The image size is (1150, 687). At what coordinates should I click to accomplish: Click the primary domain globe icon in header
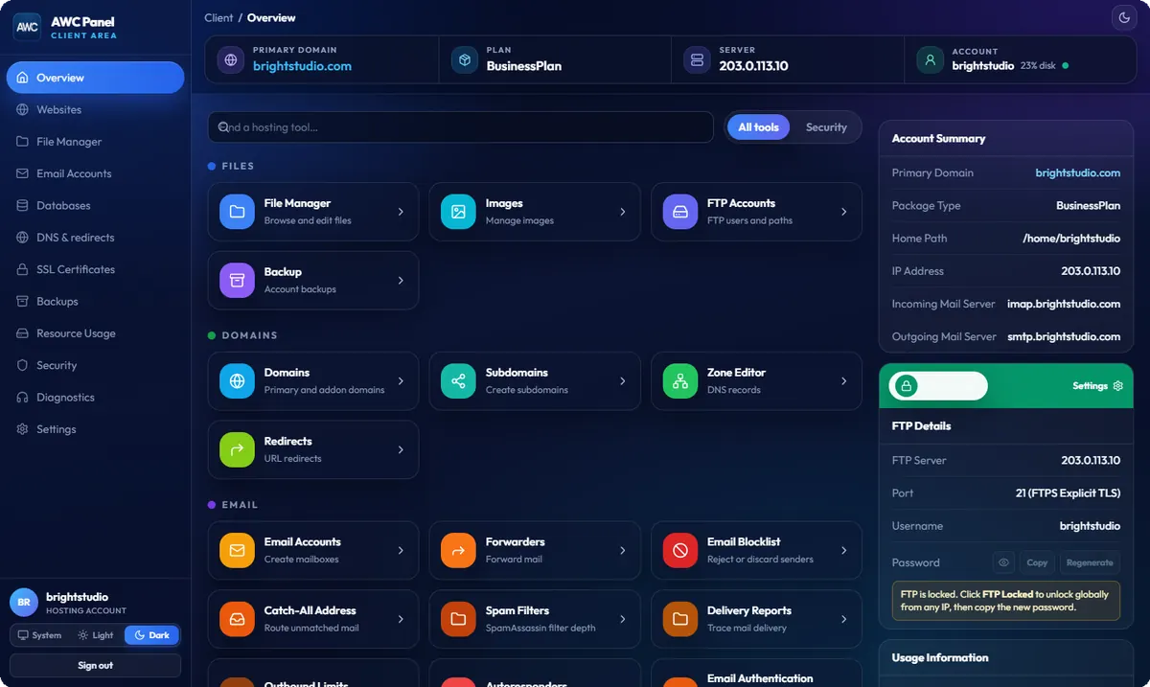tap(231, 59)
